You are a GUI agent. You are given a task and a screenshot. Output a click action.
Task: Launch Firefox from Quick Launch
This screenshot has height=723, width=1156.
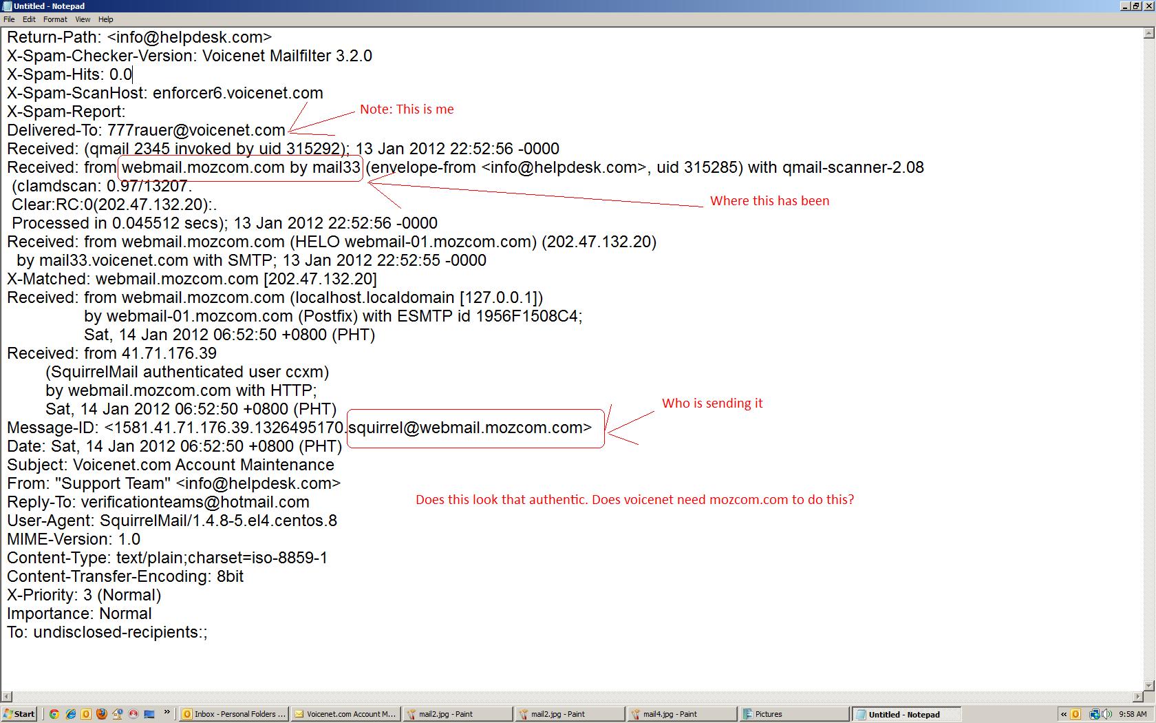click(102, 714)
